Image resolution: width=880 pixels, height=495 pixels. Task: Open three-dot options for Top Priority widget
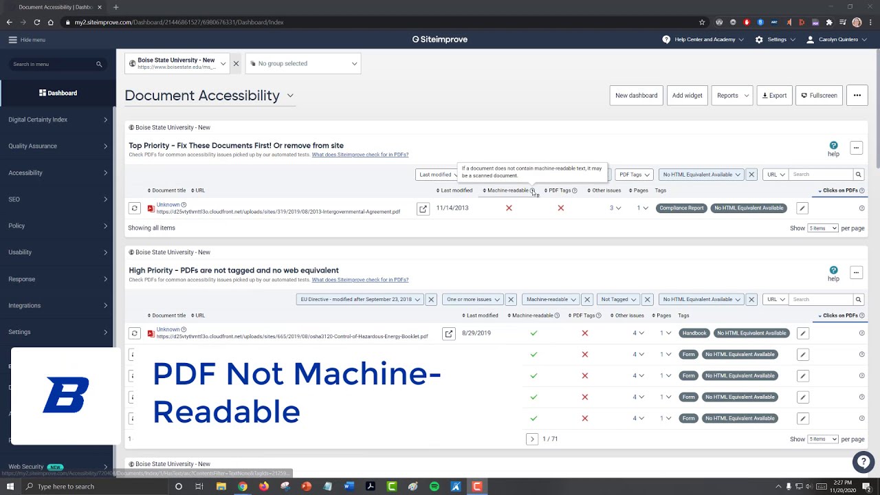[856, 148]
